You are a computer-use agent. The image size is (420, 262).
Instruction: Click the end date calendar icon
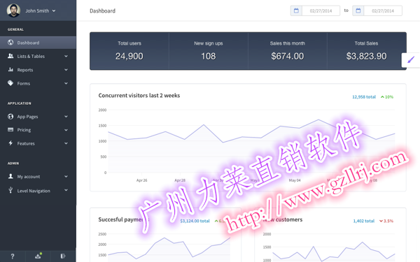[358, 10]
